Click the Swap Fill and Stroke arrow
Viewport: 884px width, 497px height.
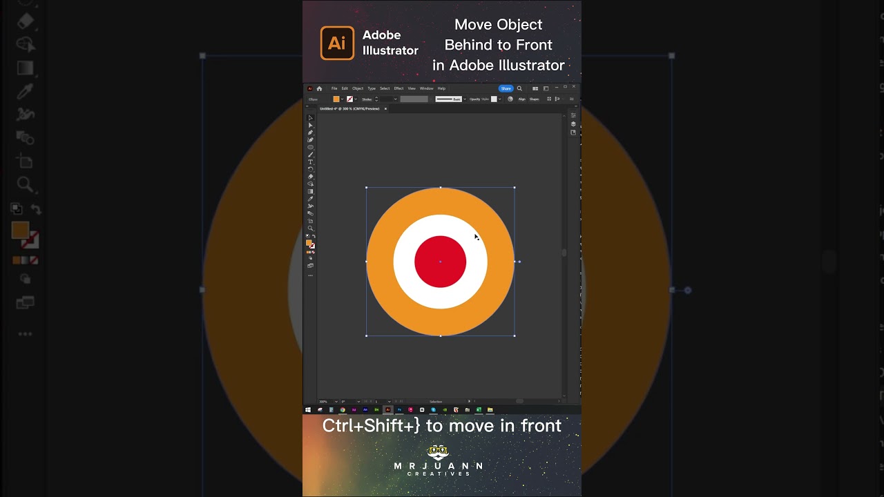pos(314,236)
